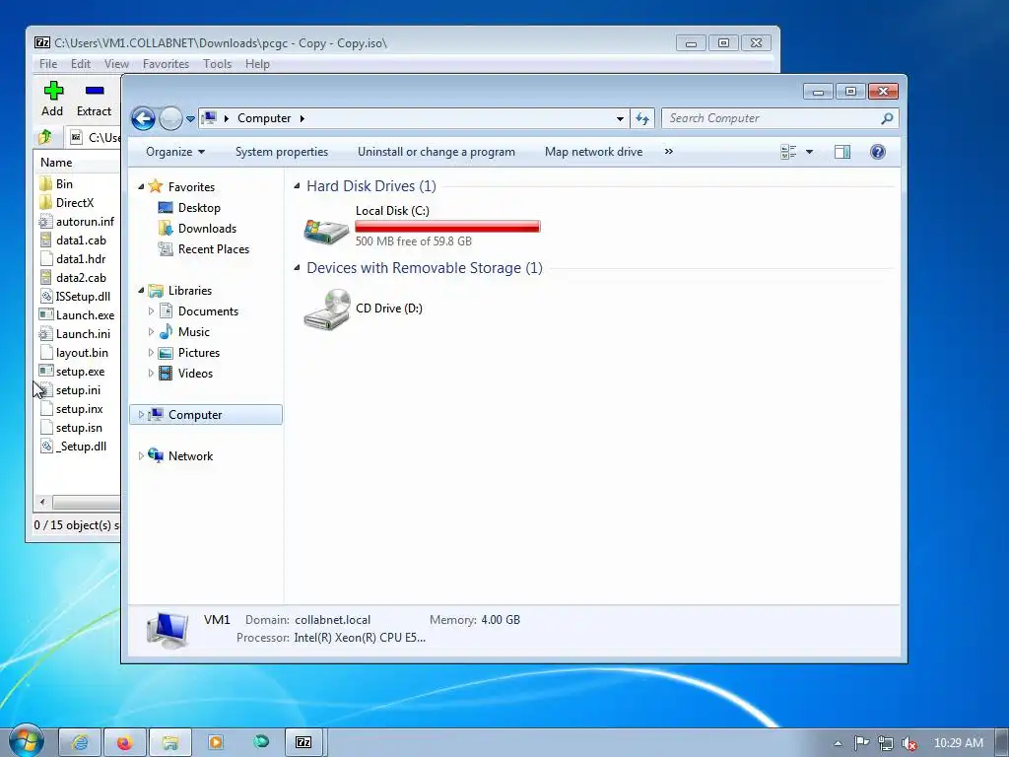The width and height of the screenshot is (1009, 757).
Task: Select the CD Drive (D:) icon
Action: tap(327, 309)
